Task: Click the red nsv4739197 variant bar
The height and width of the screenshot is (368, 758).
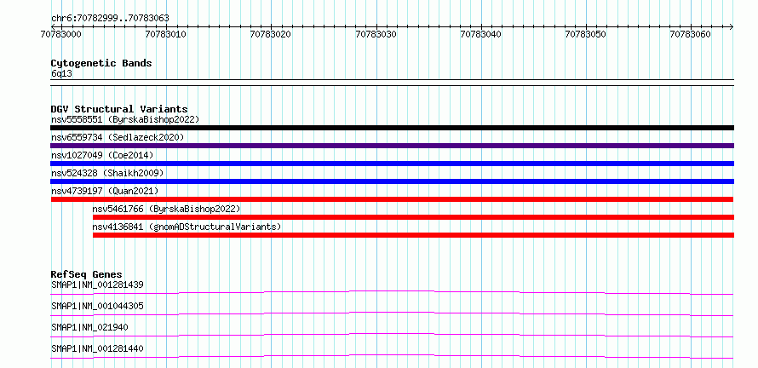Action: click(392, 199)
